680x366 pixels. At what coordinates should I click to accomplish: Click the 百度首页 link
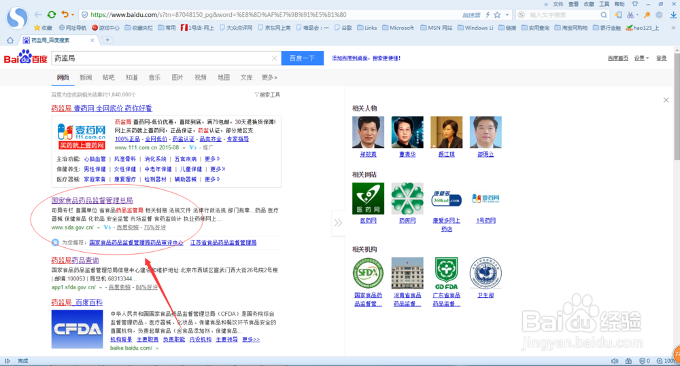tap(618, 58)
